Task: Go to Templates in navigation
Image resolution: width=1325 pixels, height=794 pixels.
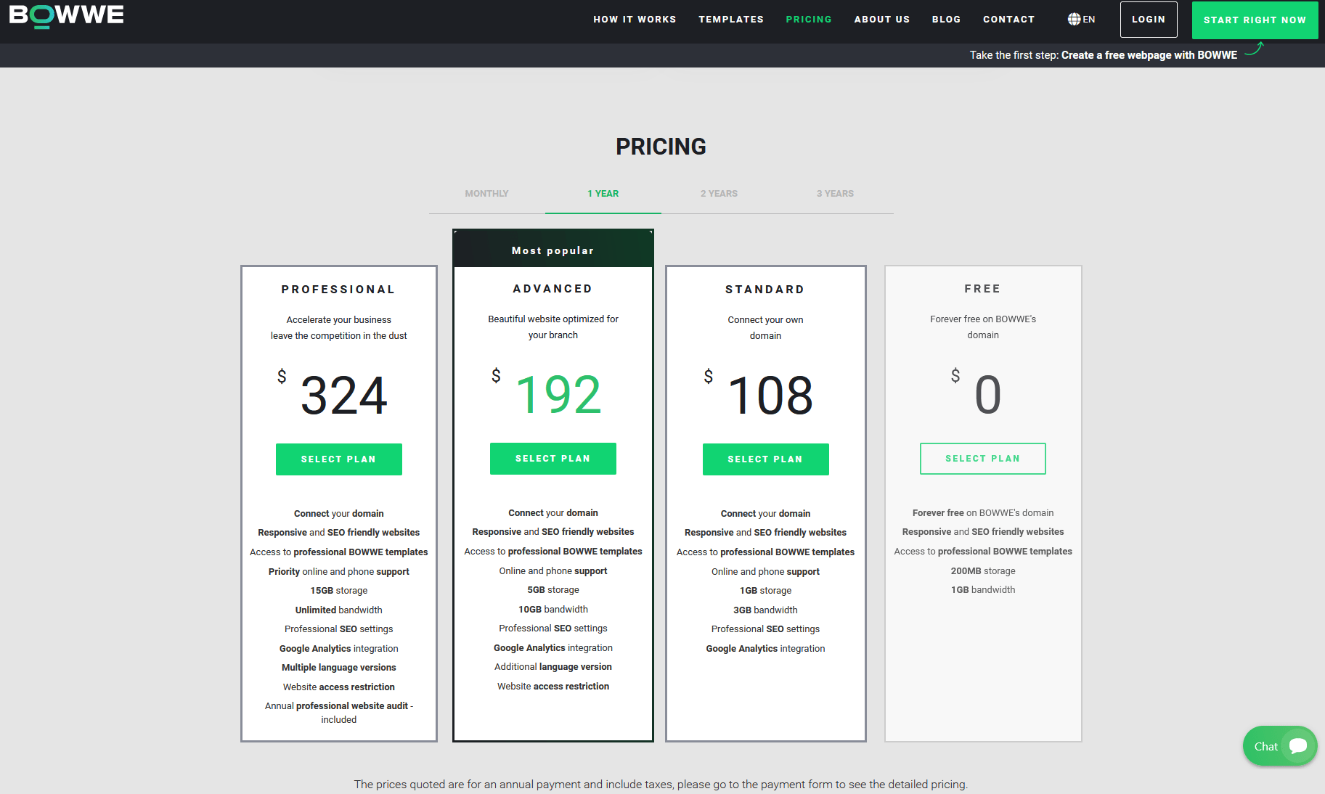Action: [x=731, y=20]
